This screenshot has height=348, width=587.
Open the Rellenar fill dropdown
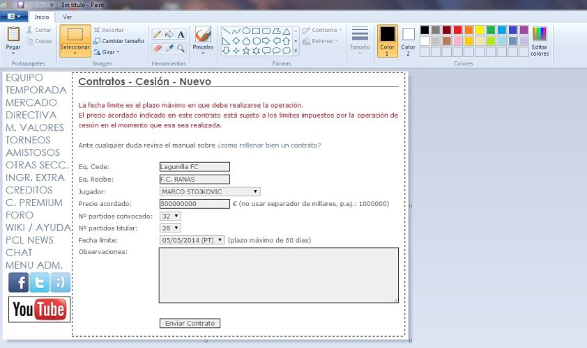point(321,41)
